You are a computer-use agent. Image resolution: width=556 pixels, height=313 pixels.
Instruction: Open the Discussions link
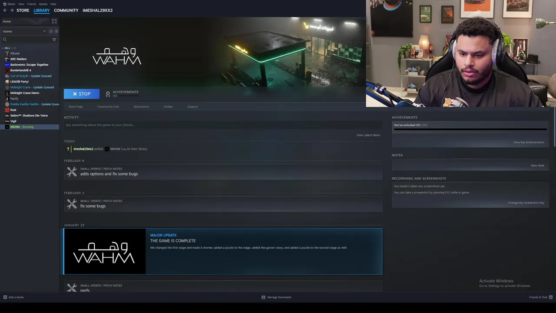(141, 107)
